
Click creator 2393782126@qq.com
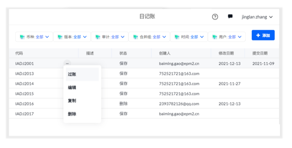(179, 104)
